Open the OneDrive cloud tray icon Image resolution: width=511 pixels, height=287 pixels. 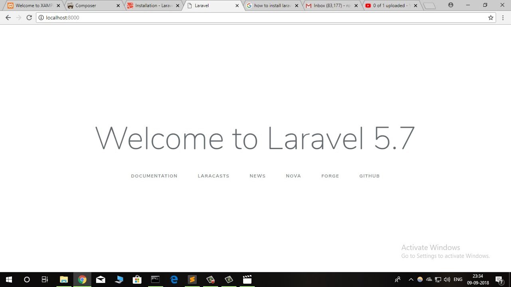429,279
